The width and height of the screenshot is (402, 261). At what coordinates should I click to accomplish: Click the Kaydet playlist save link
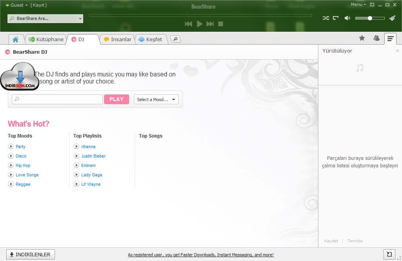(331, 241)
